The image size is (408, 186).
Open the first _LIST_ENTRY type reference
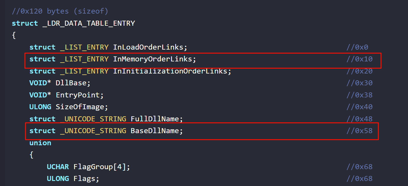point(84,47)
